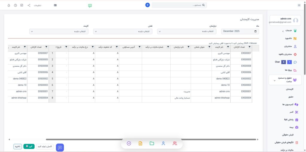Open the کارمند employee dropdown
Image resolution: width=306 pixels, height=152 pixels.
59,31
